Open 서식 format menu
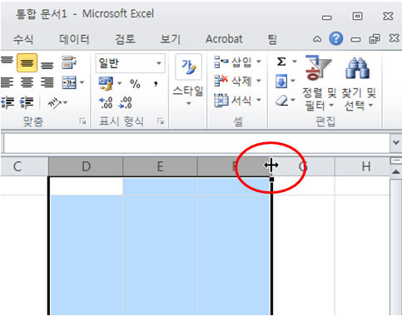 pyautogui.click(x=237, y=100)
